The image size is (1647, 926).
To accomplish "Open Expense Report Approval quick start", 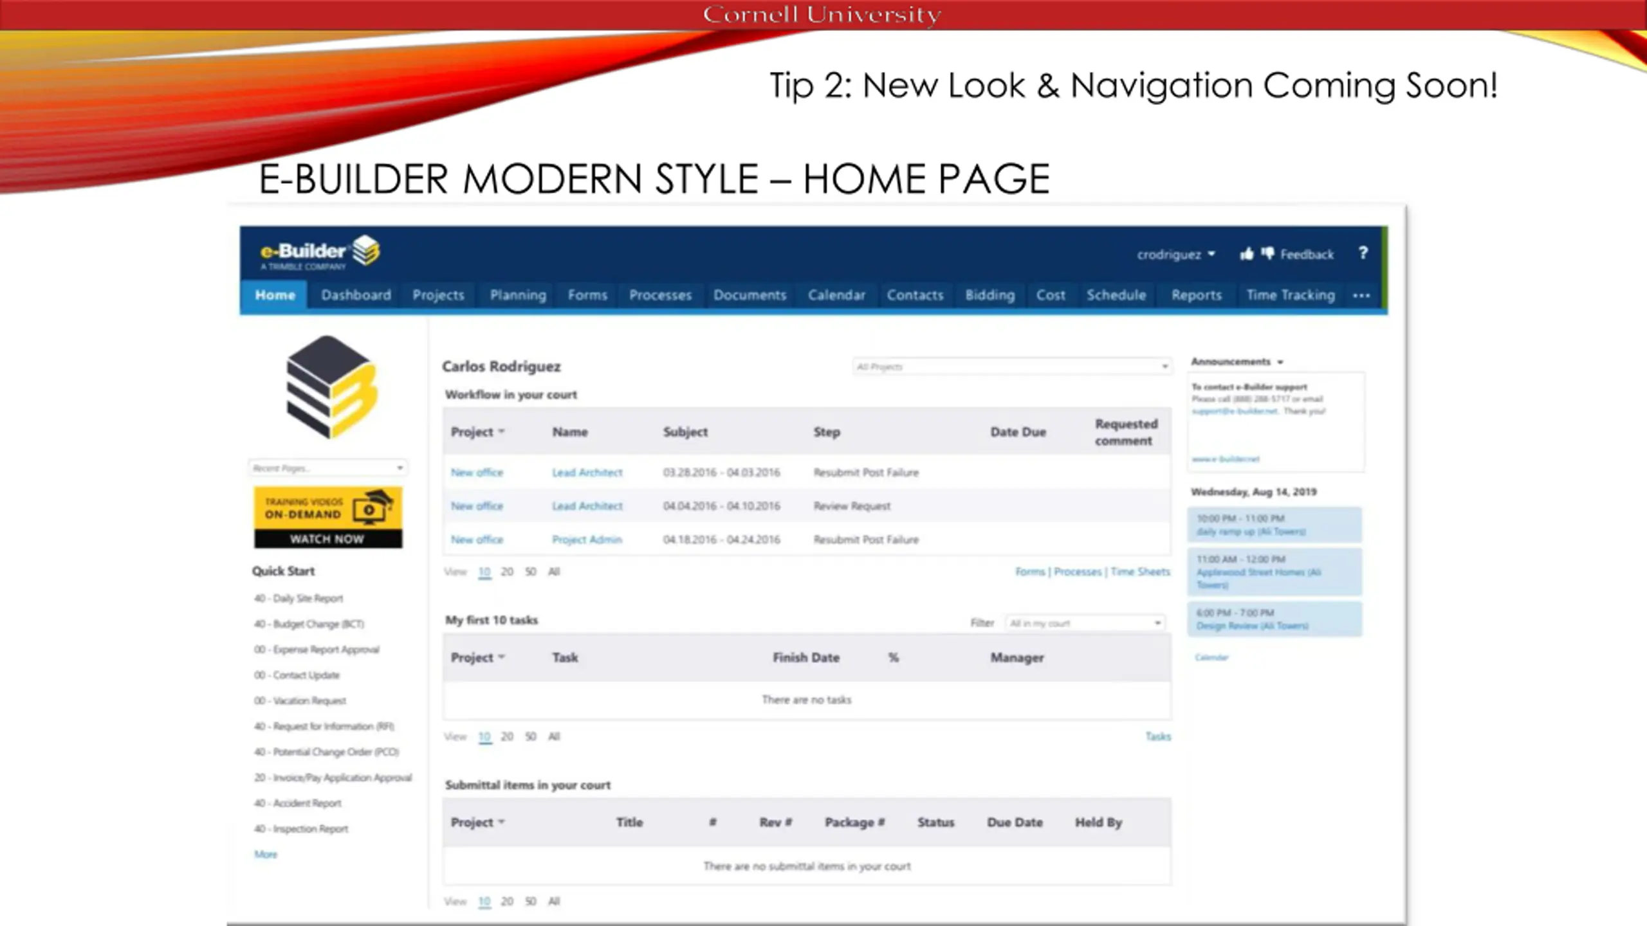I will [317, 649].
